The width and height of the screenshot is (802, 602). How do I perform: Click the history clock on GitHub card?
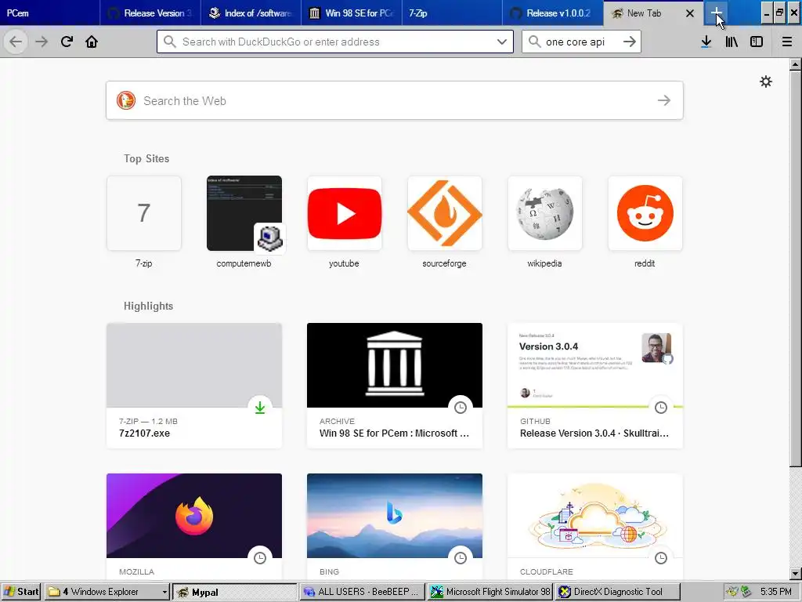(661, 408)
